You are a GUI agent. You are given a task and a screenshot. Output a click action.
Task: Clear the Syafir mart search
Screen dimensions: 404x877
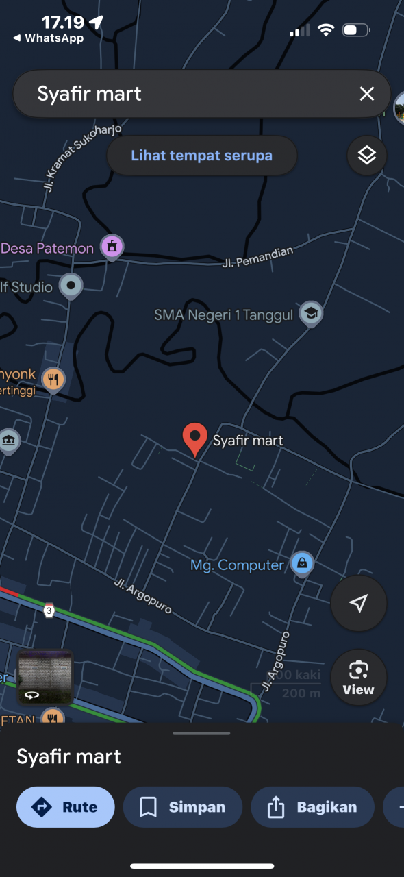(x=367, y=94)
